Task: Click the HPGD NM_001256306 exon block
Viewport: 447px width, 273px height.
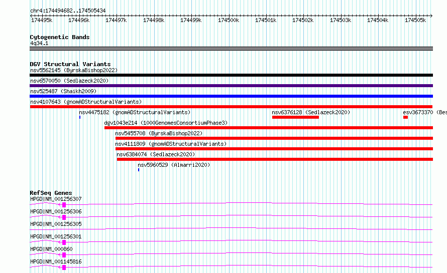Action: [x=64, y=217]
